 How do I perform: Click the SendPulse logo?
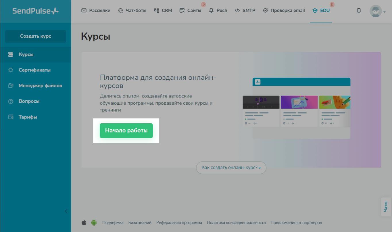pyautogui.click(x=35, y=11)
